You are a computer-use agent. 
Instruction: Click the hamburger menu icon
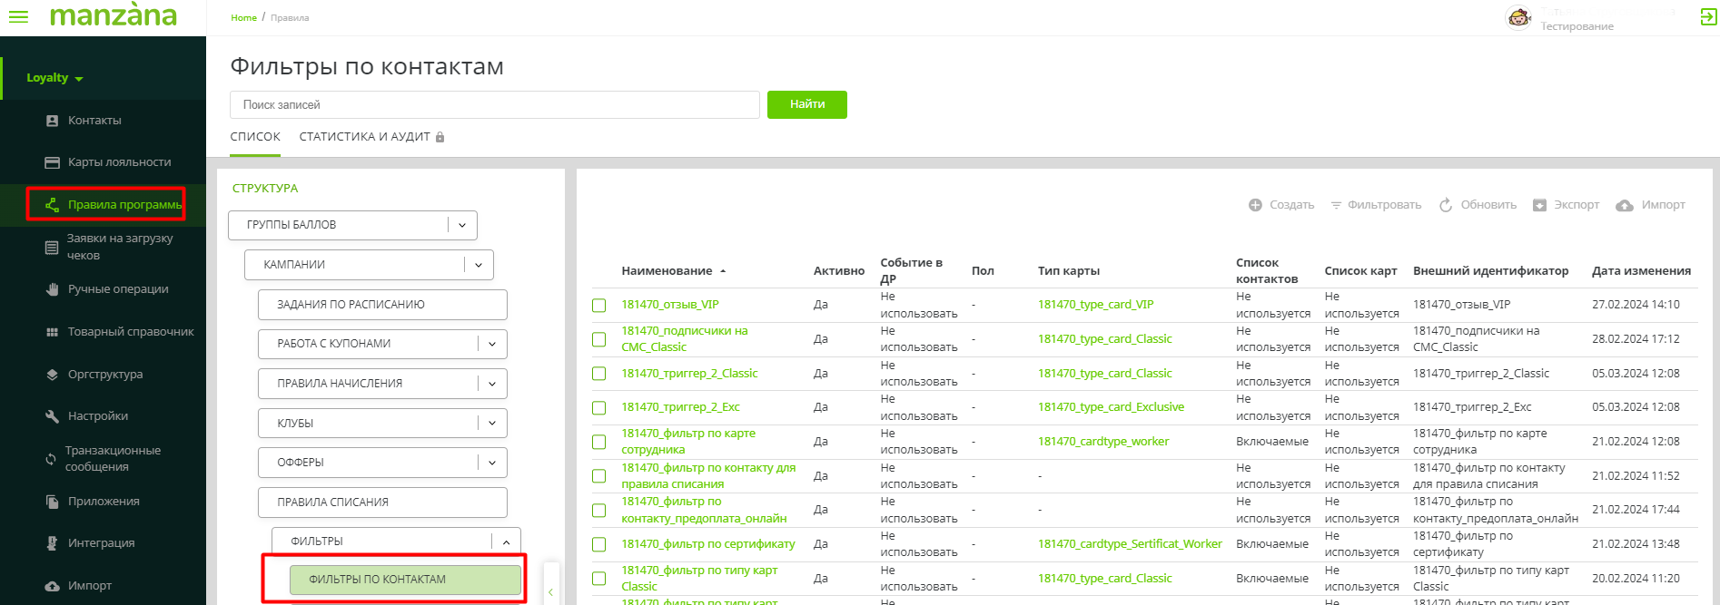18,16
